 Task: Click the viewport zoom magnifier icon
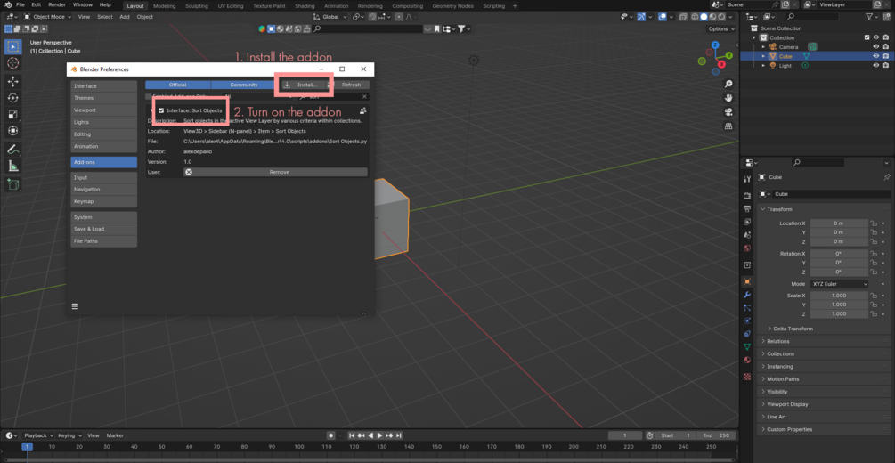[728, 84]
